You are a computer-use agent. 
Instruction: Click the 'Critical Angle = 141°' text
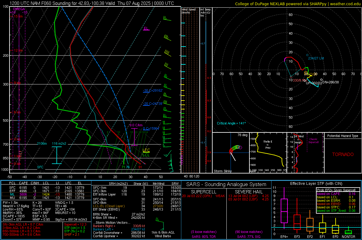[x=231, y=123]
